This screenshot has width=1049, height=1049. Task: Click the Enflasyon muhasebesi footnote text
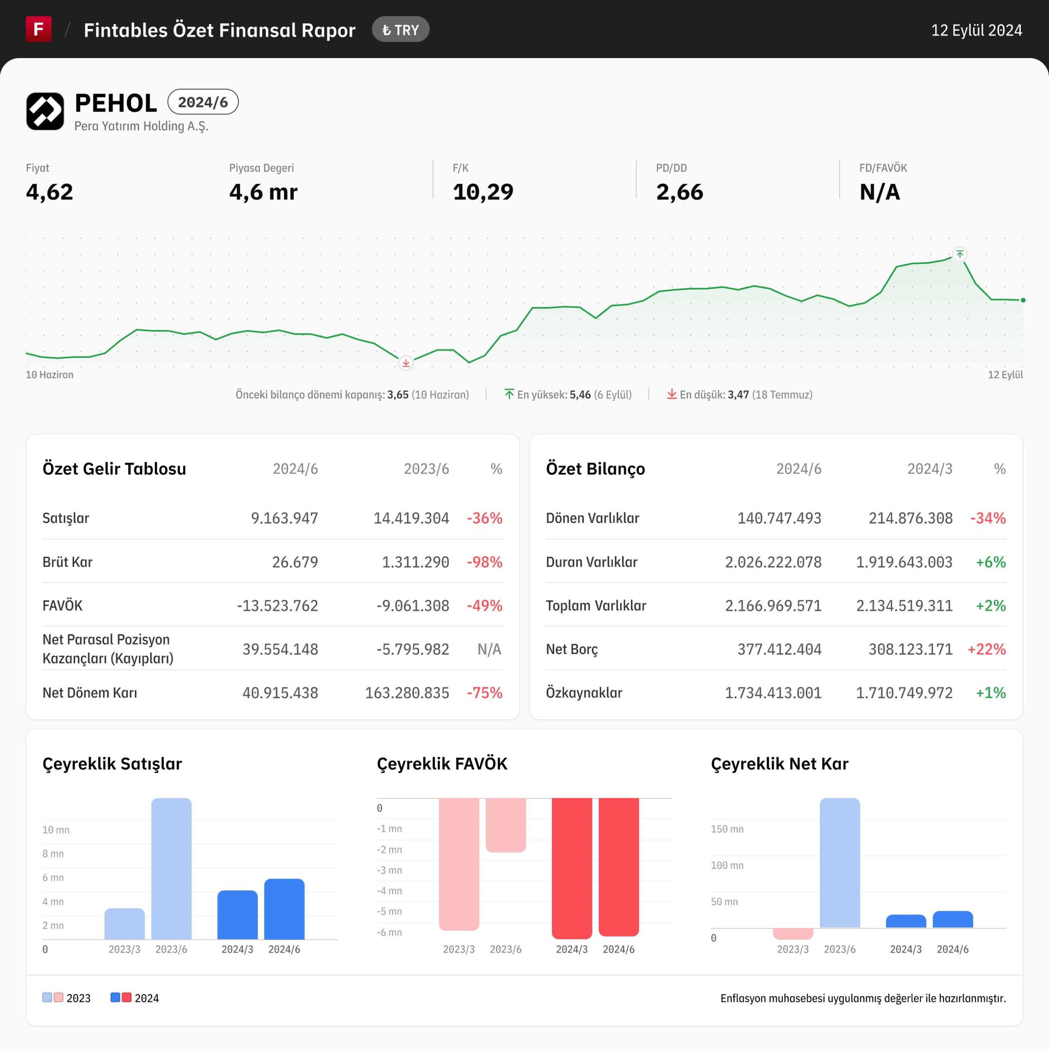point(863,998)
